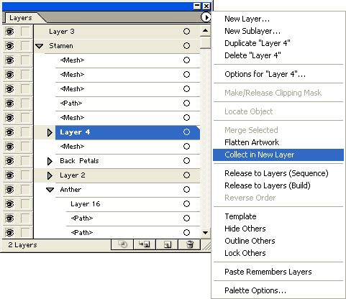Toggle the lock box for Stamen layer
Viewport: 346px width, 299px height.
pyautogui.click(x=25, y=46)
